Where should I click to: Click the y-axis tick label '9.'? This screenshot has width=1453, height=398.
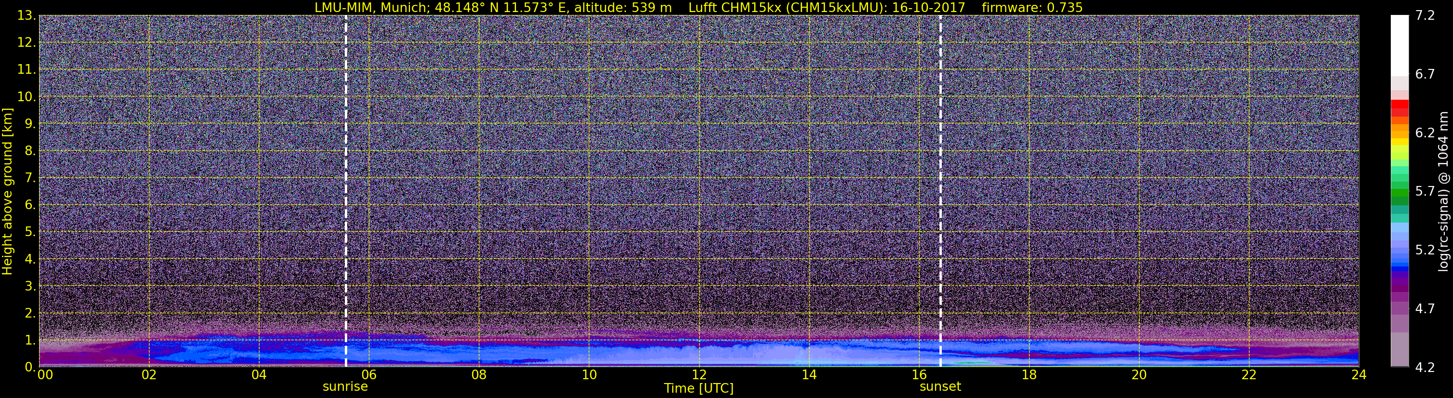[x=30, y=123]
